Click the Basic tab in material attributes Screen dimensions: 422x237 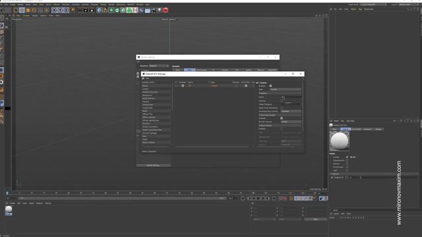point(334,129)
